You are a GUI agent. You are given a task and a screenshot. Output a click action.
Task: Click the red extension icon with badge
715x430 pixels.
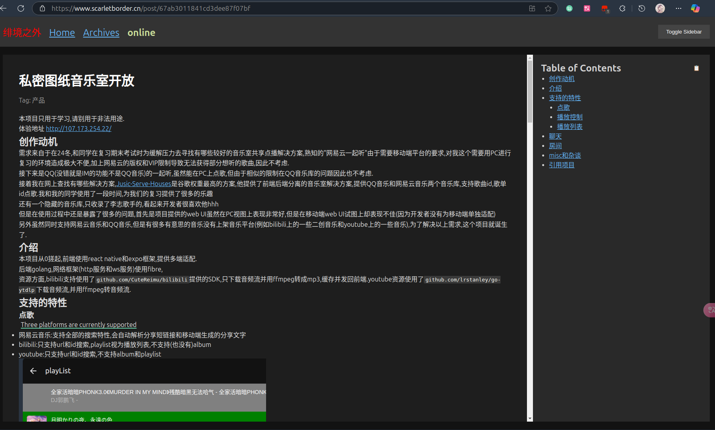(x=605, y=9)
